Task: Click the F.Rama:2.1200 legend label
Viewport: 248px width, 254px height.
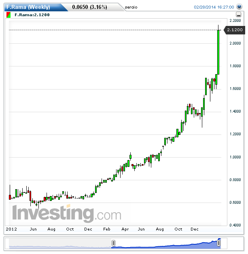Action: (x=32, y=15)
